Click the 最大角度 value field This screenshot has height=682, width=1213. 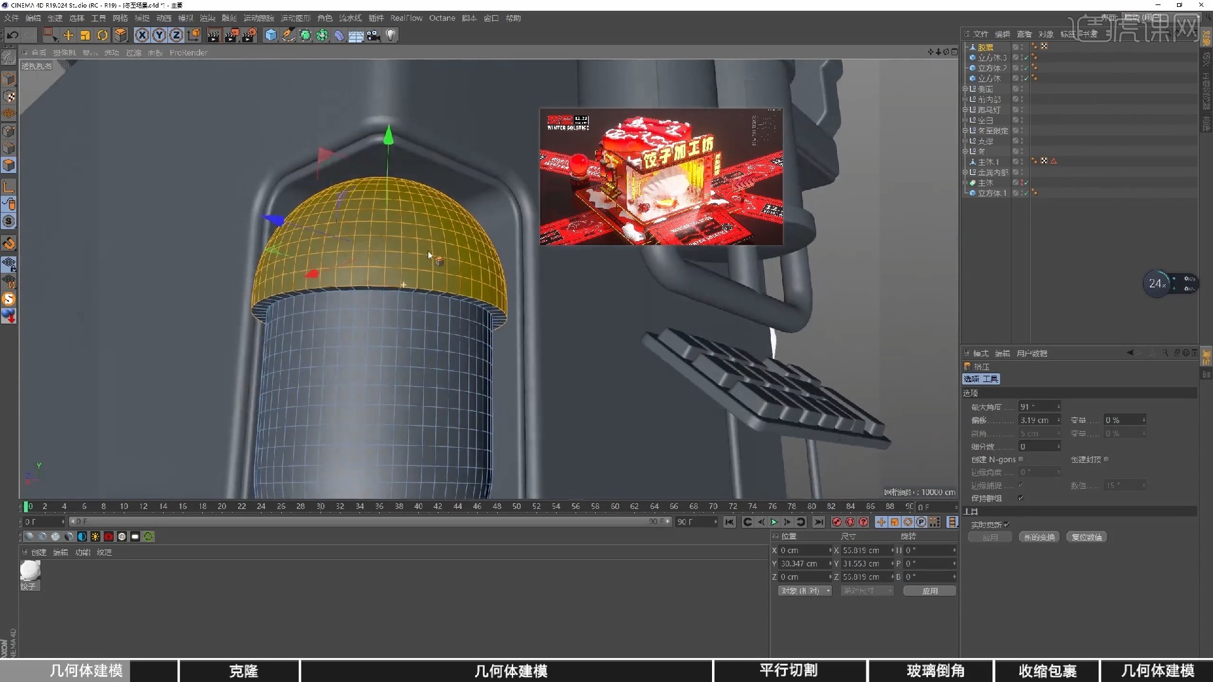coord(1040,407)
